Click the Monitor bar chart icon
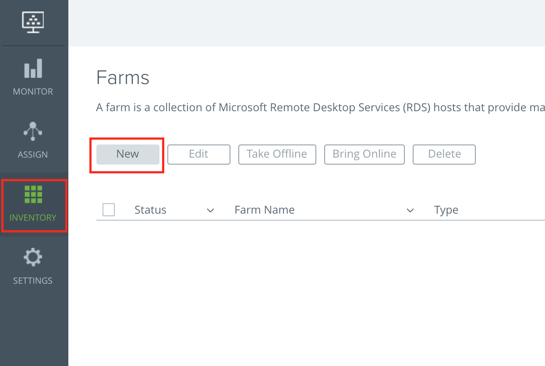Viewport: 545px width, 366px height. point(33,69)
